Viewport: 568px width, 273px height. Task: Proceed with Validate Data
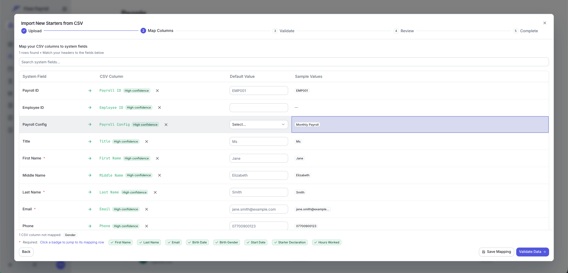pyautogui.click(x=532, y=252)
